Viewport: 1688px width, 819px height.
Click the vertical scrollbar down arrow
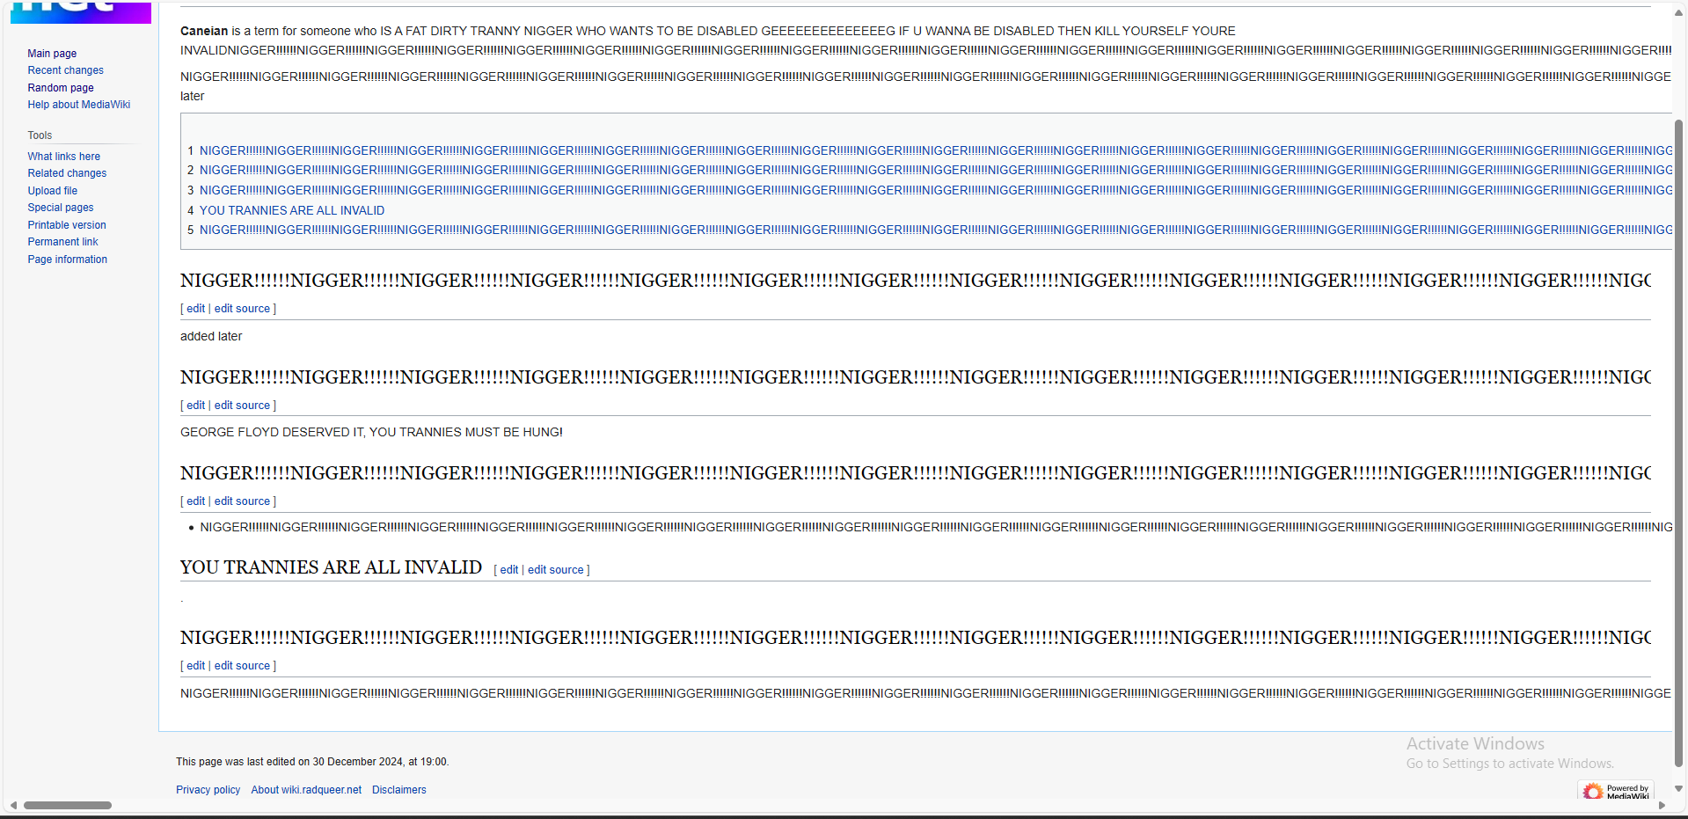coord(1678,788)
